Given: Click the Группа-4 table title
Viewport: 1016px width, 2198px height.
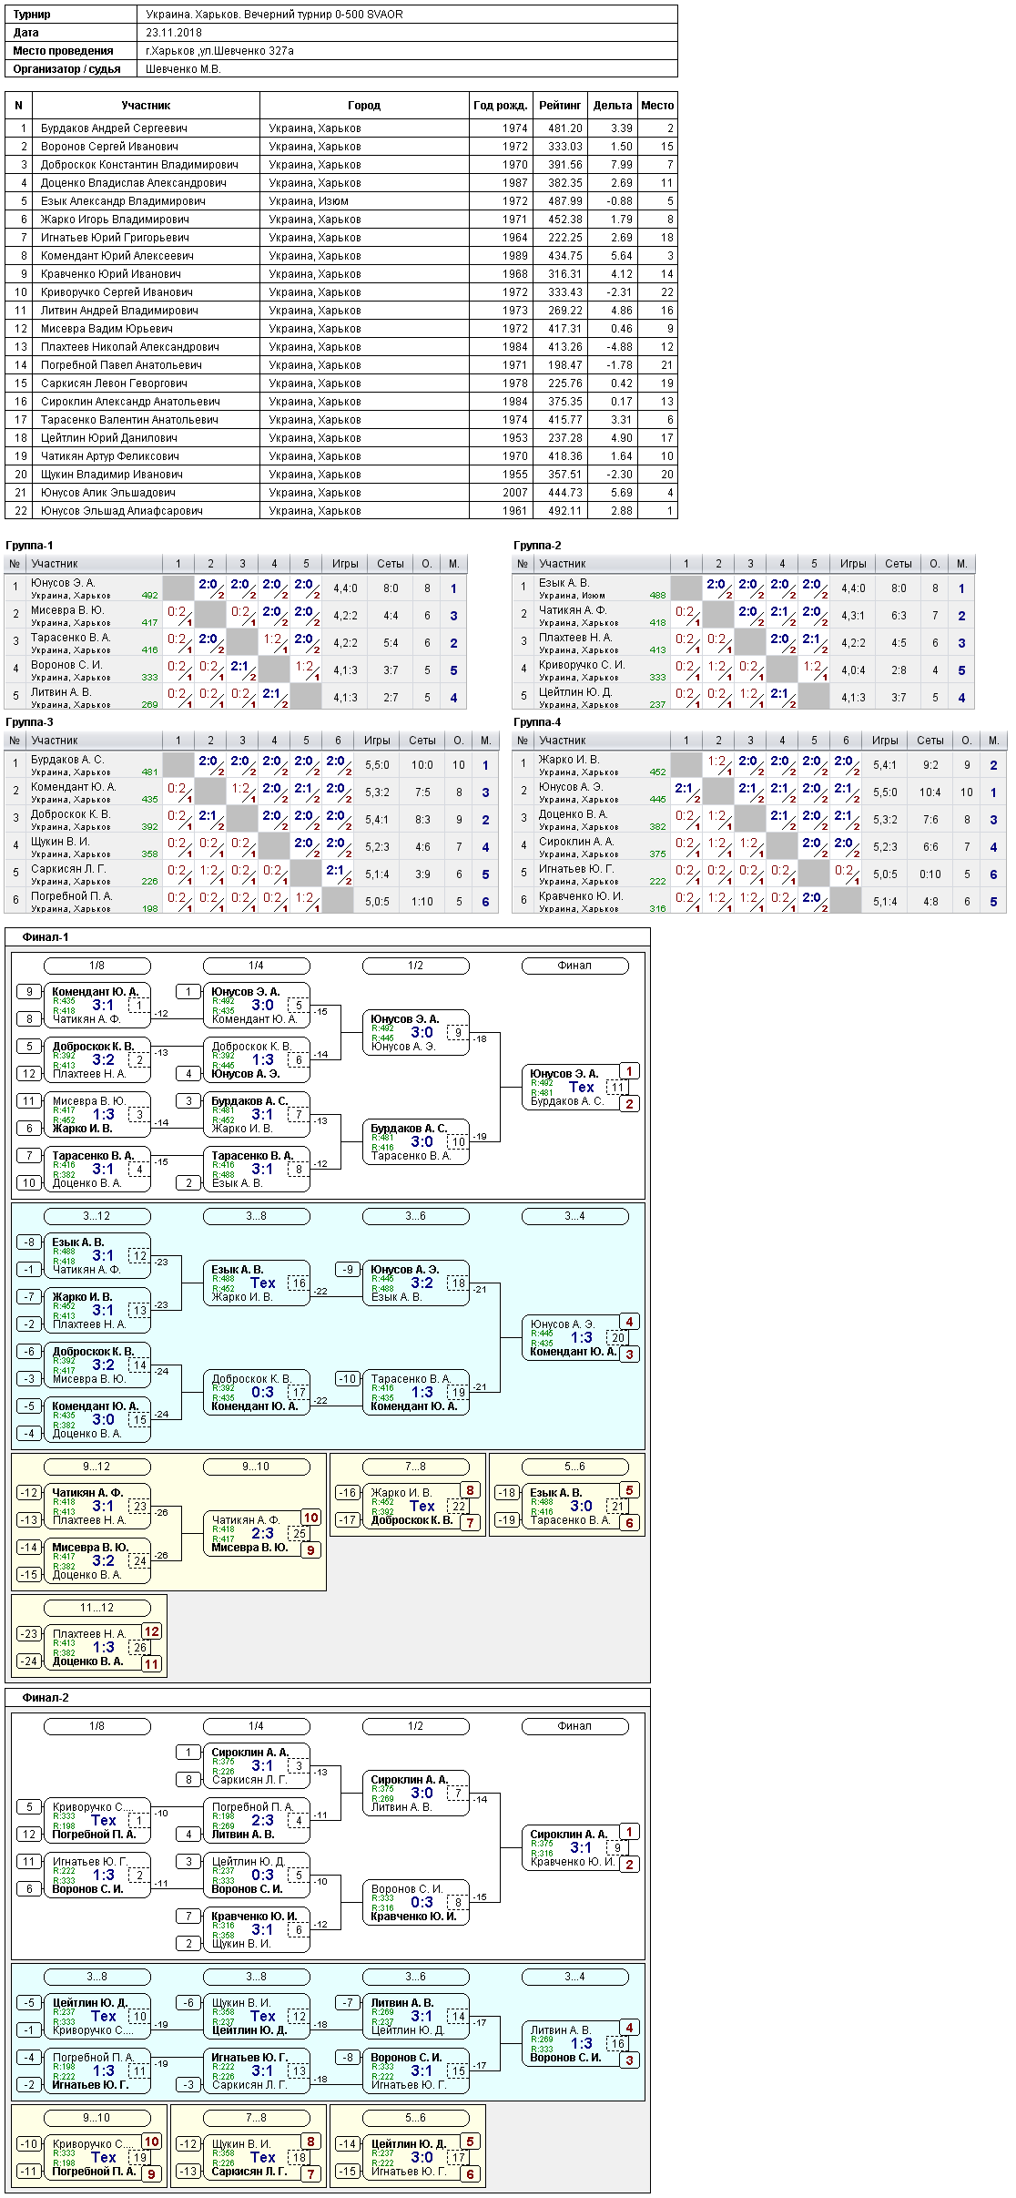Looking at the screenshot, I should point(537,722).
